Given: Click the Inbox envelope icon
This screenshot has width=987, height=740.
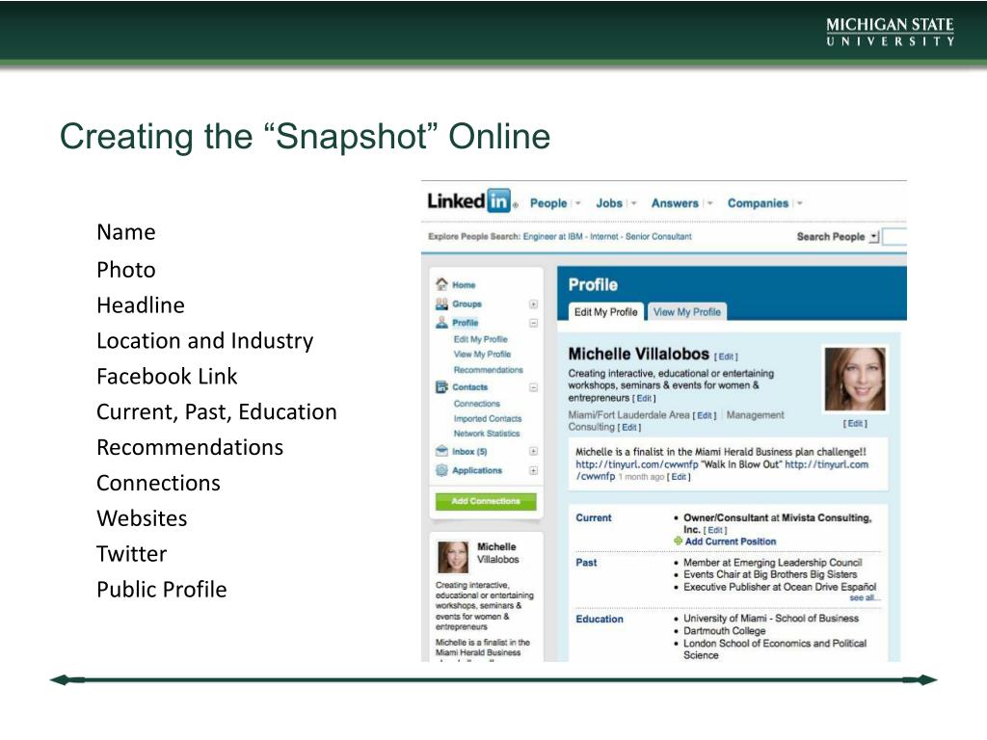Looking at the screenshot, I should (x=441, y=451).
